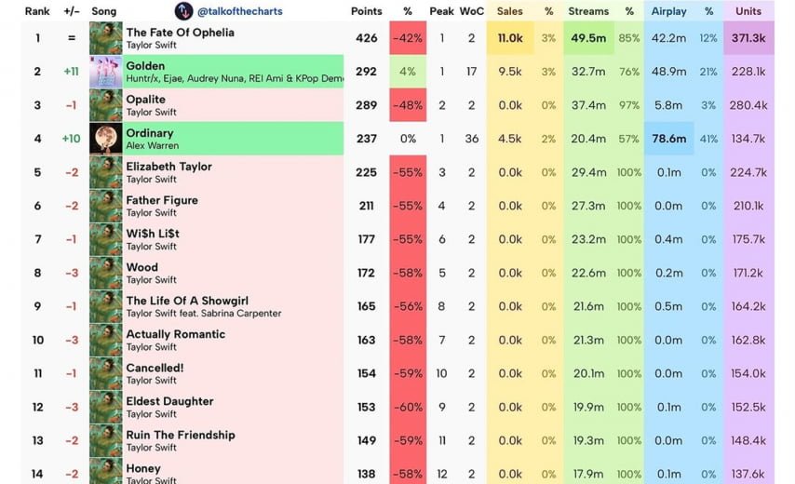
Task: Click the talkofthecharts profile avatar icon
Action: pos(183,11)
